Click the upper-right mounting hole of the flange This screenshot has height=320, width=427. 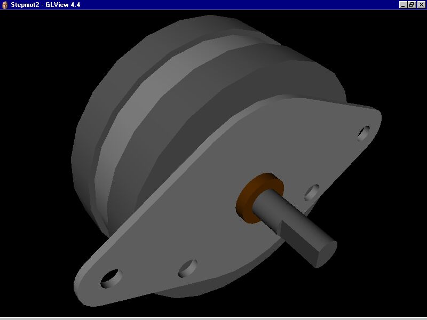(363, 133)
